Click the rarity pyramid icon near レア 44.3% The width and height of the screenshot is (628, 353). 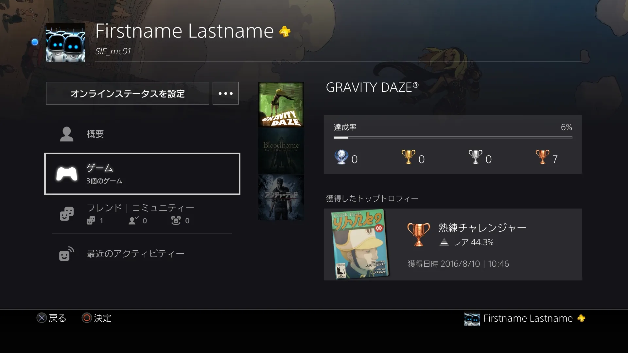(x=444, y=243)
